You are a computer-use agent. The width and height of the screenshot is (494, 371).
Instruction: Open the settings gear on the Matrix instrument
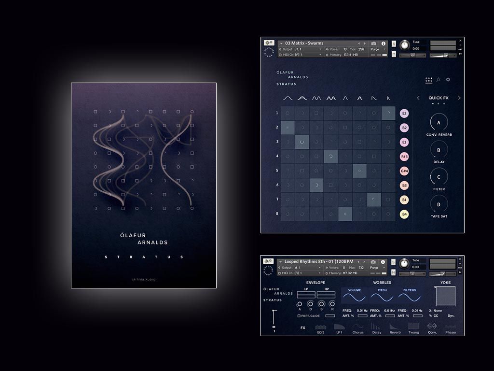pyautogui.click(x=448, y=79)
